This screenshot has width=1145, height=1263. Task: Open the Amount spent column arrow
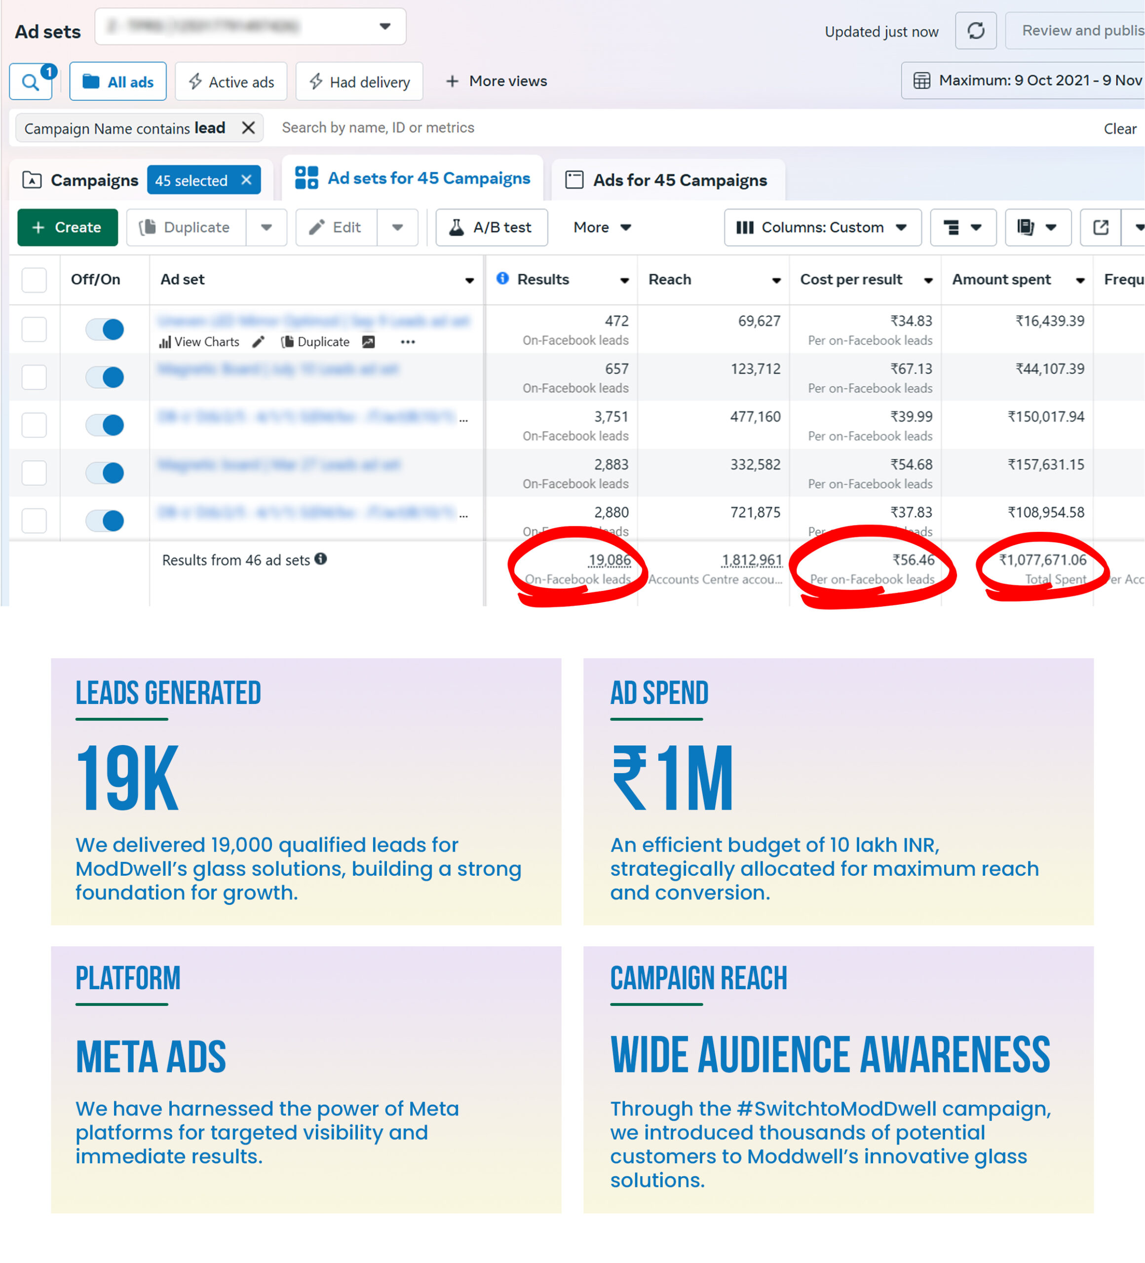click(1080, 281)
